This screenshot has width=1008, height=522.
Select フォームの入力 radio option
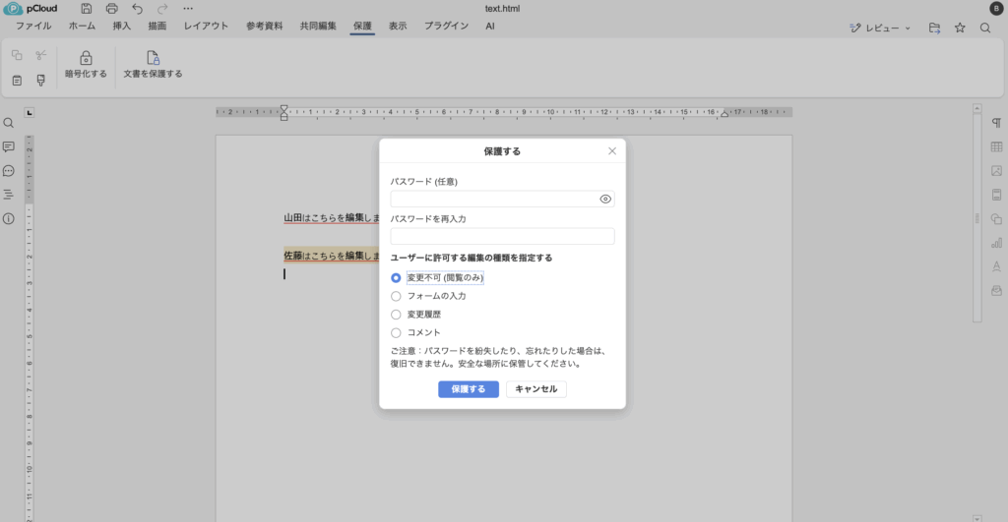click(x=396, y=296)
